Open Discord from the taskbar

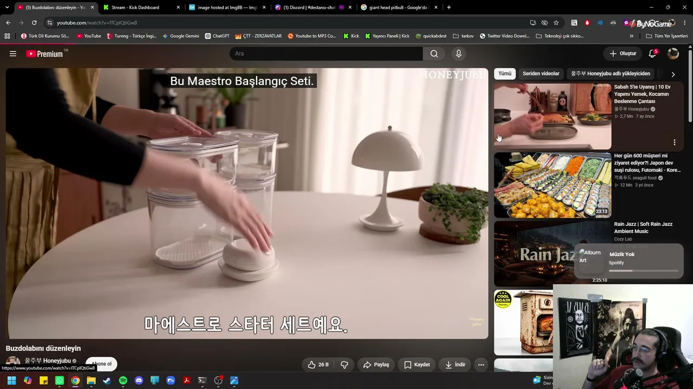(x=139, y=380)
